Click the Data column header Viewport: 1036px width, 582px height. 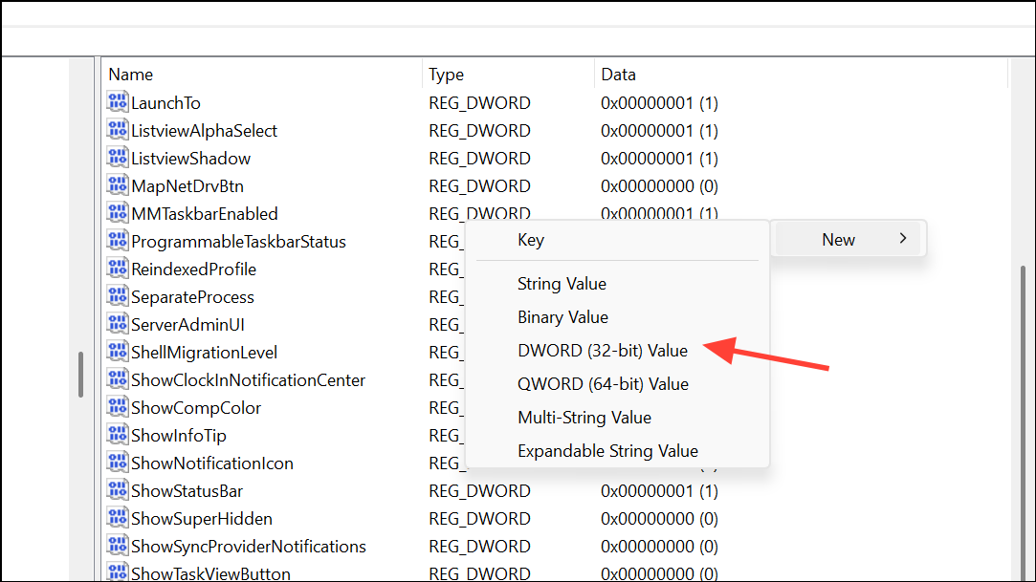pyautogui.click(x=618, y=75)
